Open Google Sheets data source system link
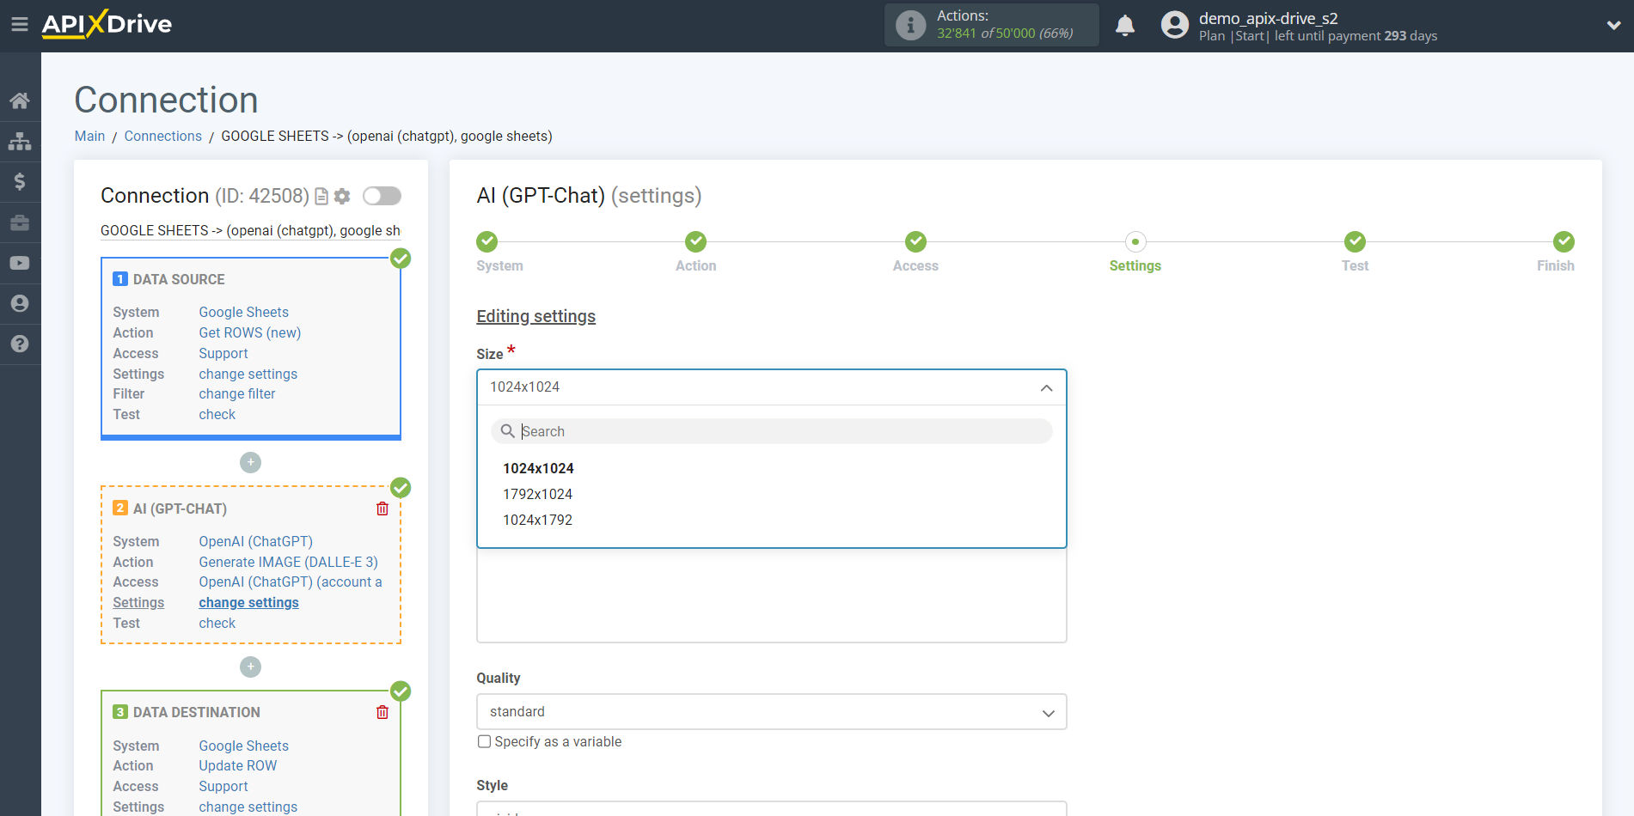Viewport: 1634px width, 816px height. pos(243,312)
